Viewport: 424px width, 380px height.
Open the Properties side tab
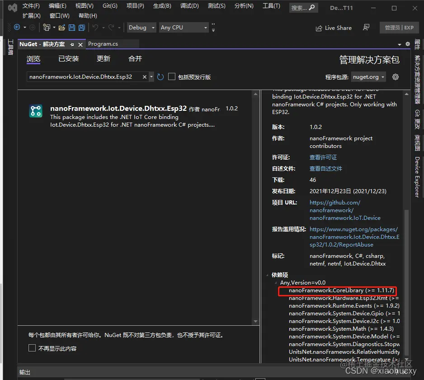[417, 45]
